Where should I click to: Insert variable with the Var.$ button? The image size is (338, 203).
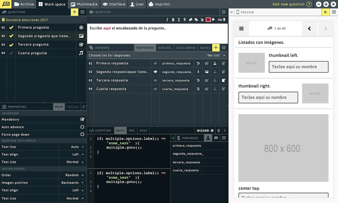click(x=222, y=20)
